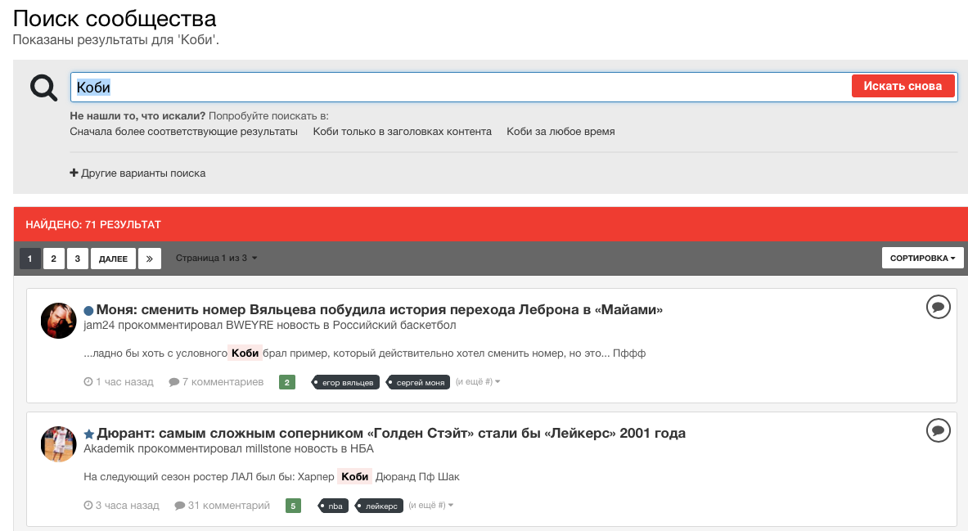Click the magnifying glass search icon

(x=44, y=88)
